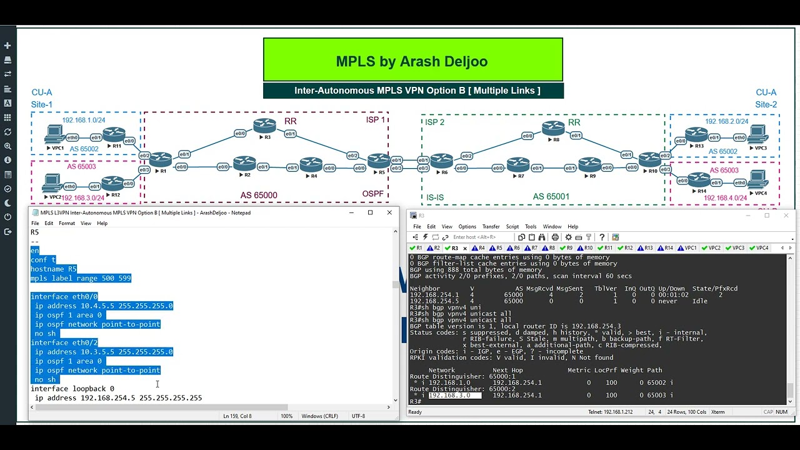Click the R1 router node in ISP 1

click(x=161, y=159)
